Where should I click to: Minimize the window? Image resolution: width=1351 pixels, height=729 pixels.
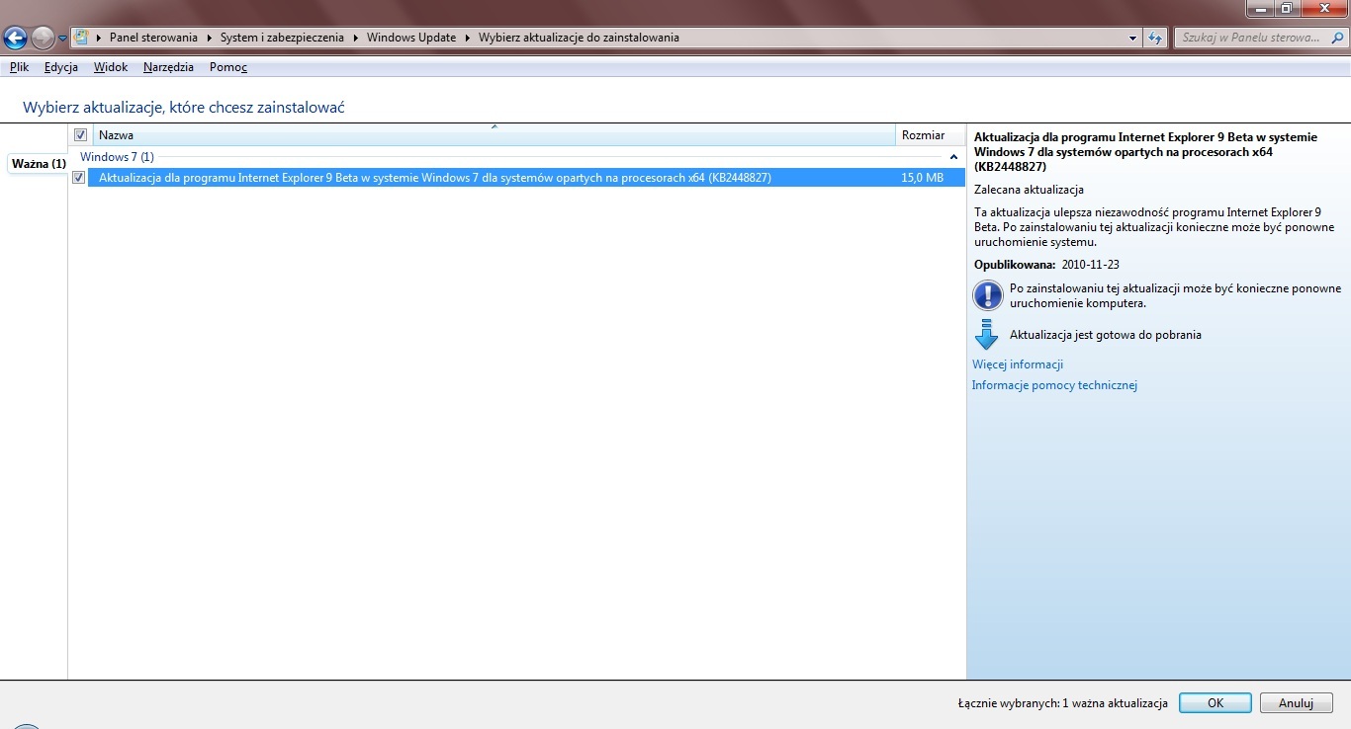click(x=1258, y=7)
